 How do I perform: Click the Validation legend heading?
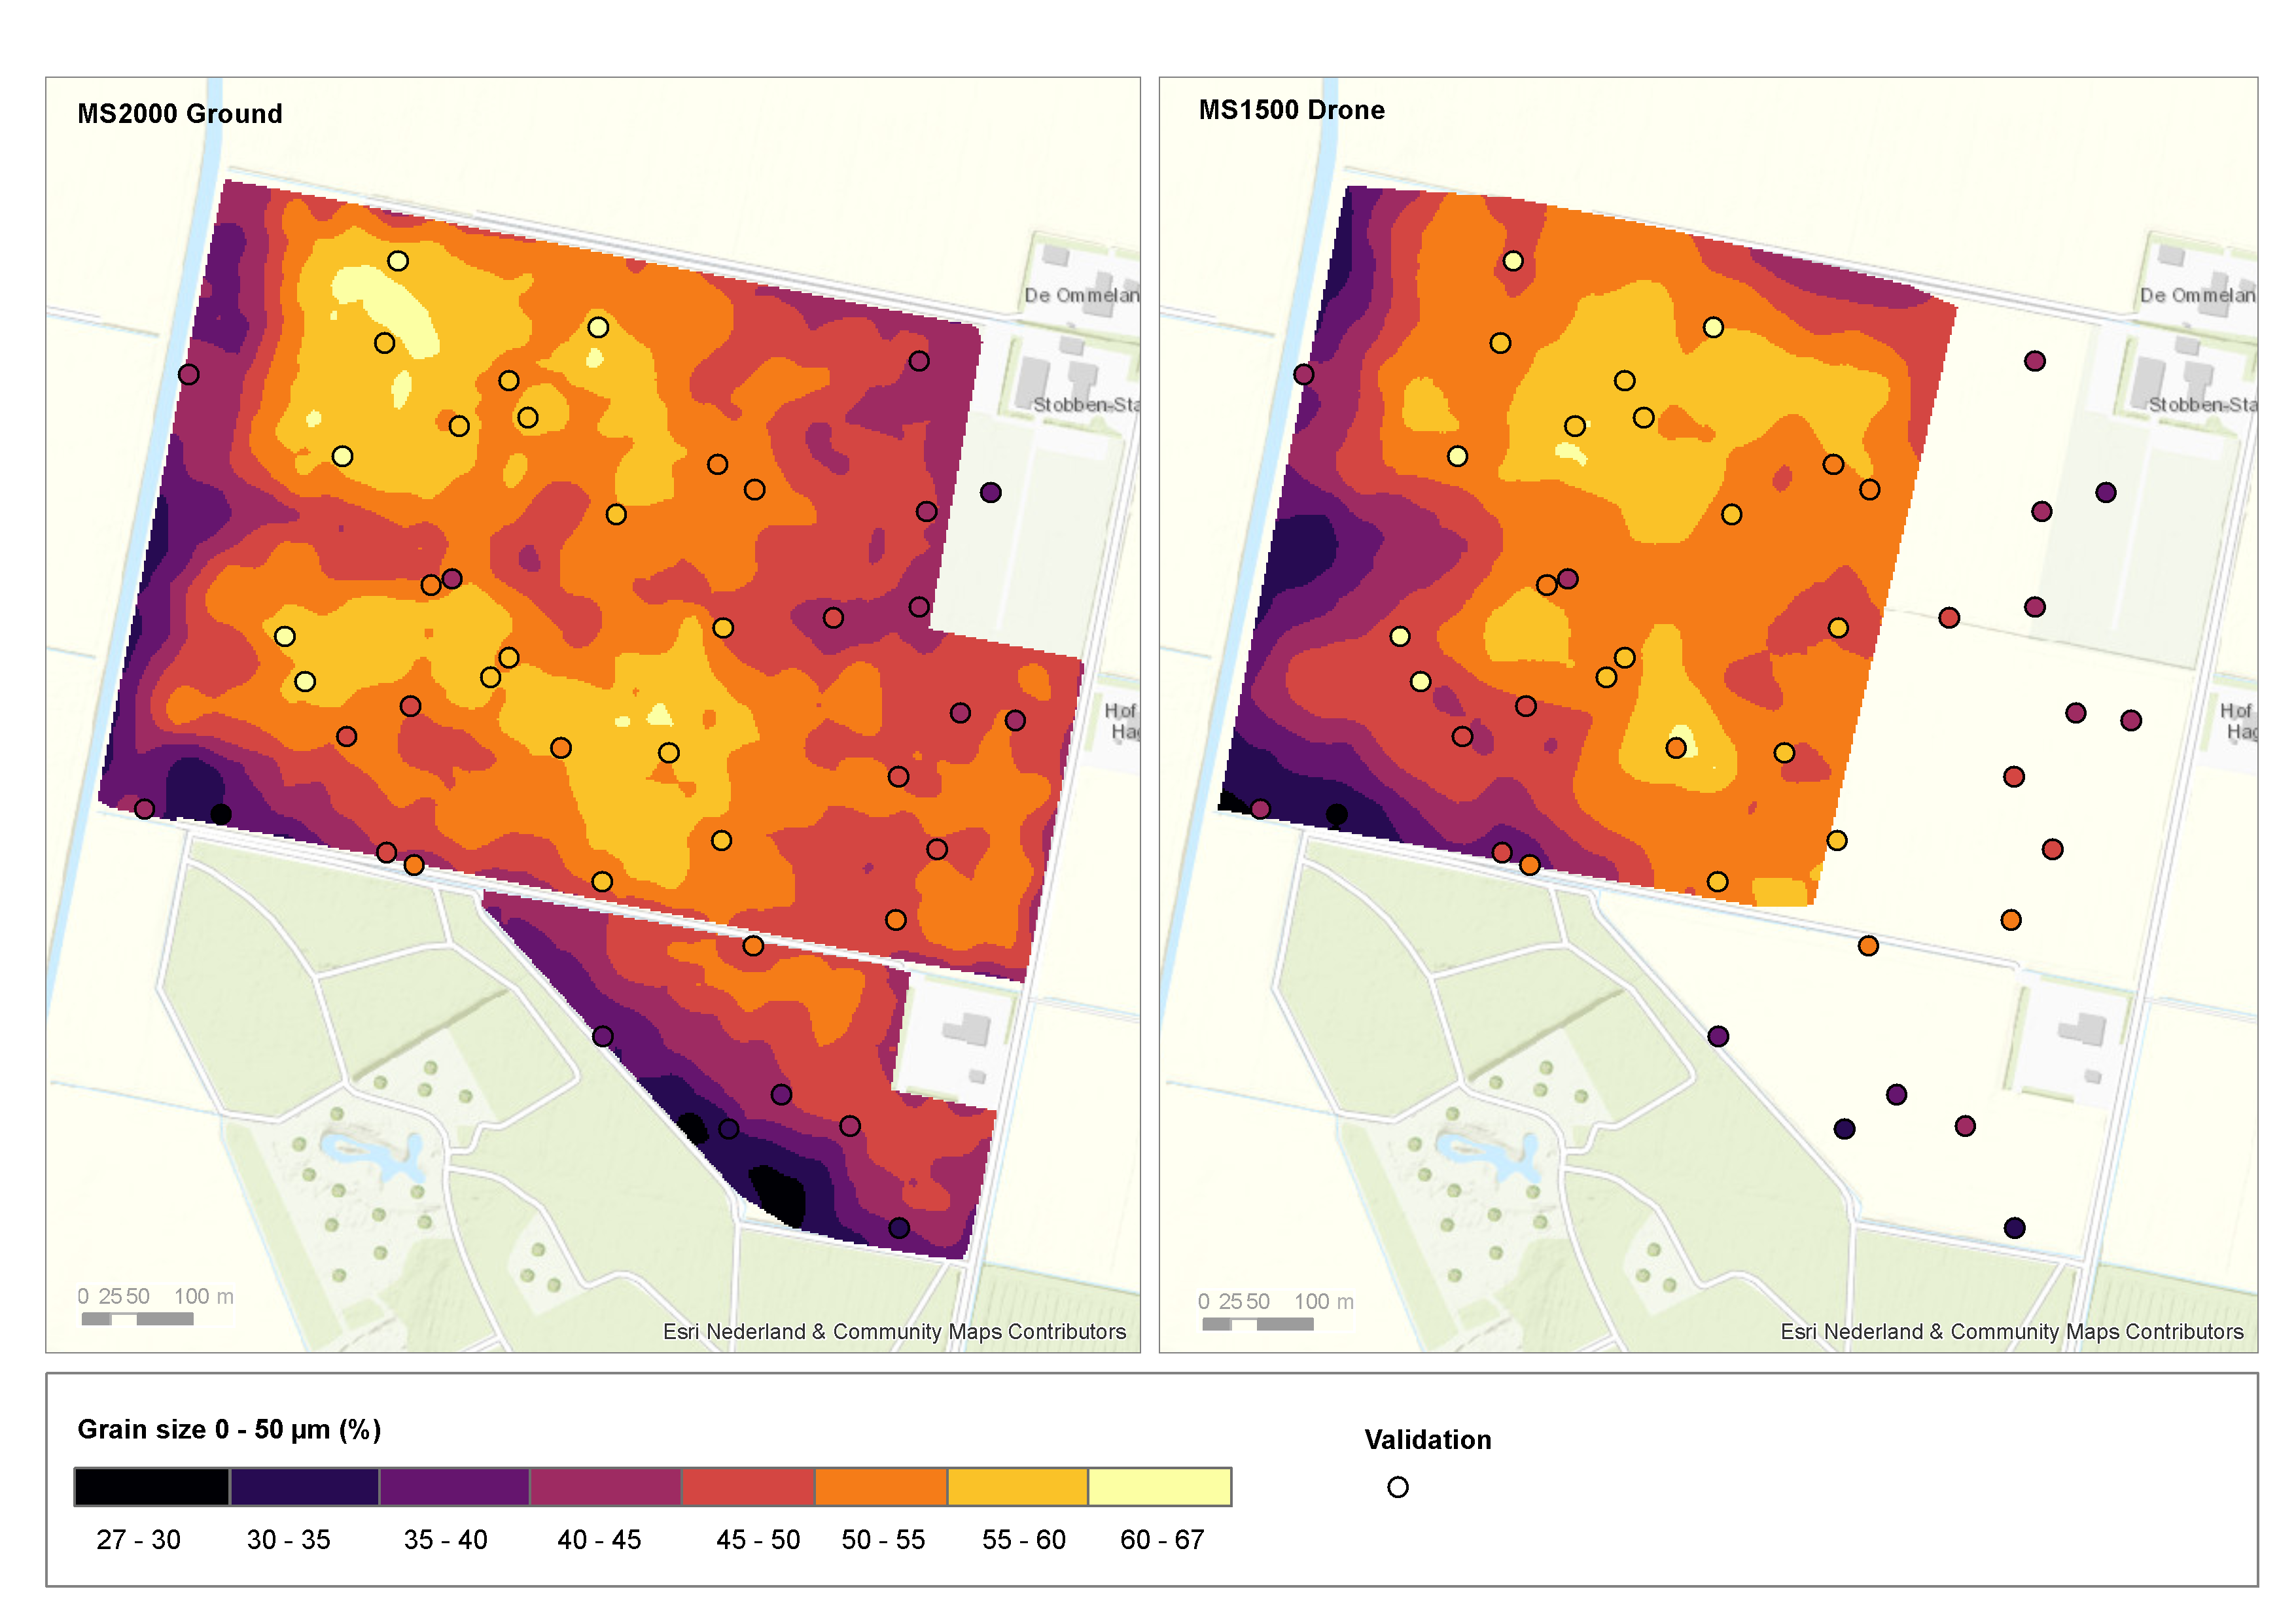coord(1427,1440)
